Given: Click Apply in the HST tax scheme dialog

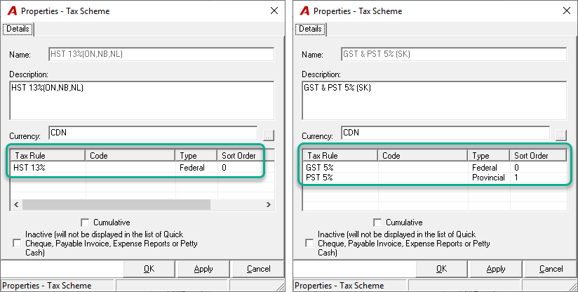Looking at the screenshot, I should [203, 269].
